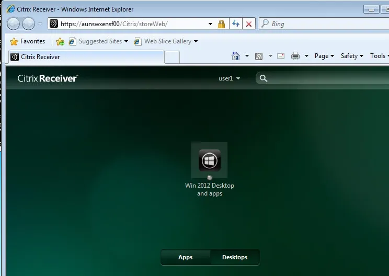Open recent pages dropdown next to forward button

click(x=40, y=24)
